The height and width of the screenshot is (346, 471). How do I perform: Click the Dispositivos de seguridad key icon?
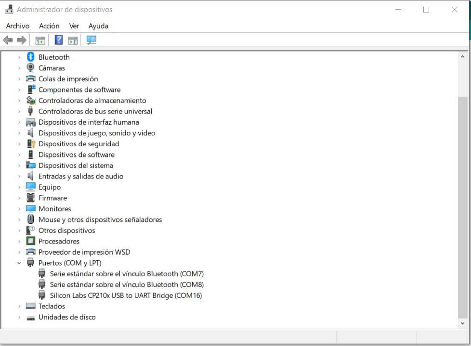(x=31, y=143)
